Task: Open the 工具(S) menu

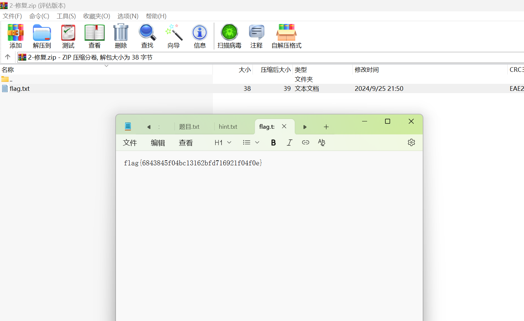Action: click(x=66, y=16)
